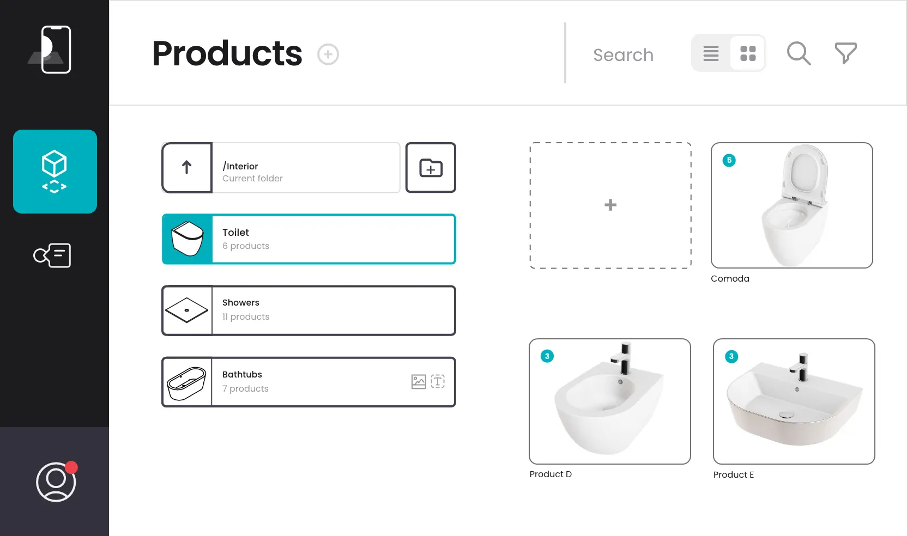907x536 pixels.
Task: Add a new product via the plus icon
Action: pos(328,54)
